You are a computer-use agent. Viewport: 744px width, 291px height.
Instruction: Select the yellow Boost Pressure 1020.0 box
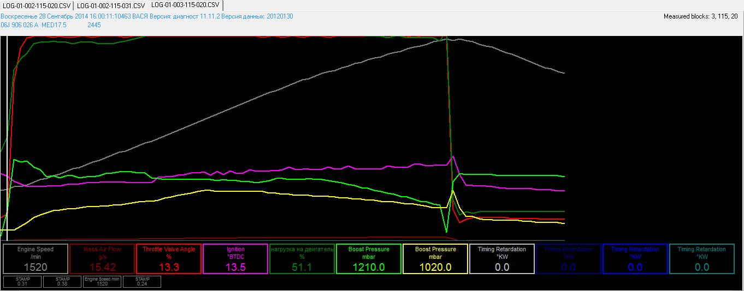[x=435, y=258]
